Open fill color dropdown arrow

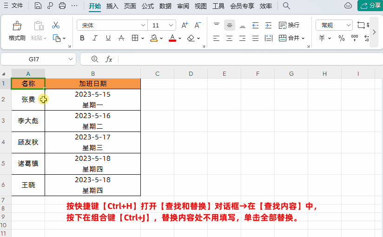click(x=161, y=39)
